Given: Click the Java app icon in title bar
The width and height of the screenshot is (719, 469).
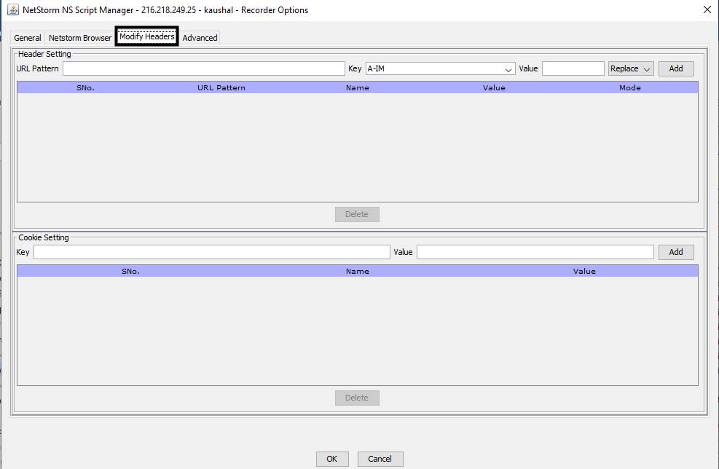Looking at the screenshot, I should 13,9.
